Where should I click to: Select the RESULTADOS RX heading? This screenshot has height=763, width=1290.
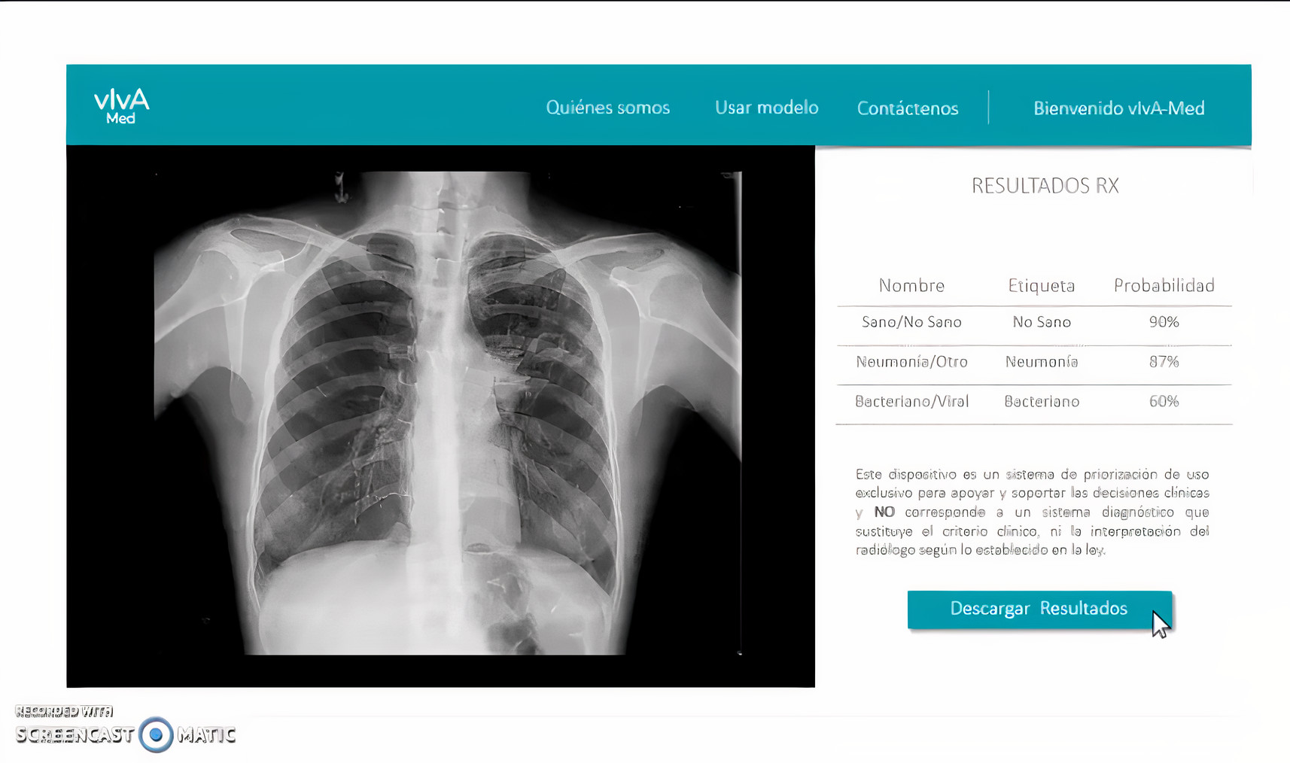click(1045, 186)
